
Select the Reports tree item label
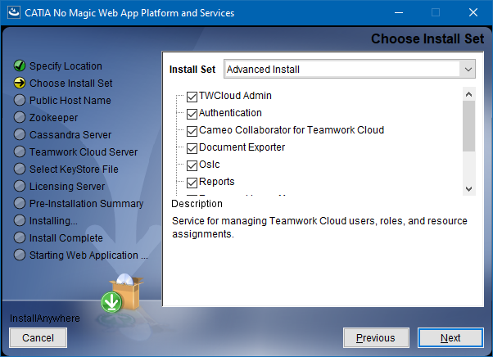[x=216, y=182]
